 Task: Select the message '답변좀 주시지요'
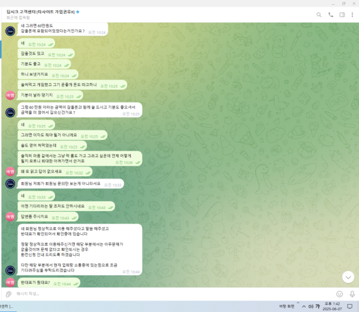[x=48, y=217]
